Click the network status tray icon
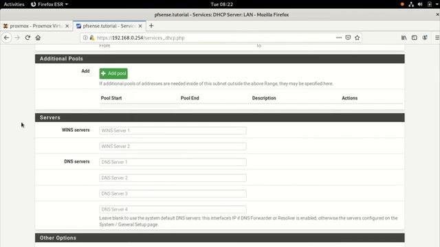 pos(411,4)
